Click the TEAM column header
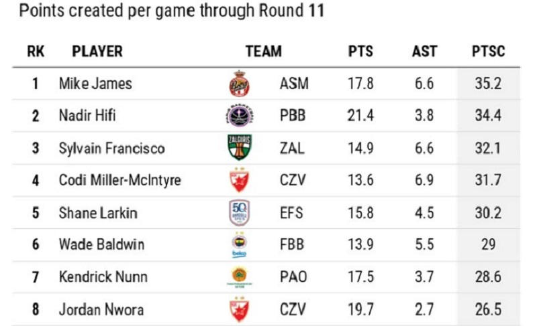537x326 pixels. (x=264, y=52)
